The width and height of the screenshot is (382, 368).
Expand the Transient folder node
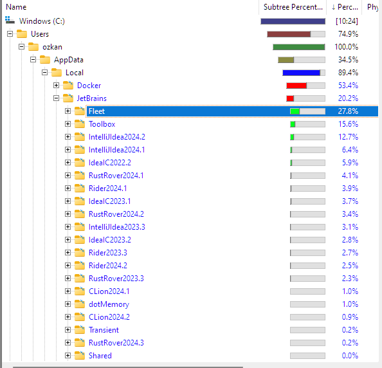(68, 330)
